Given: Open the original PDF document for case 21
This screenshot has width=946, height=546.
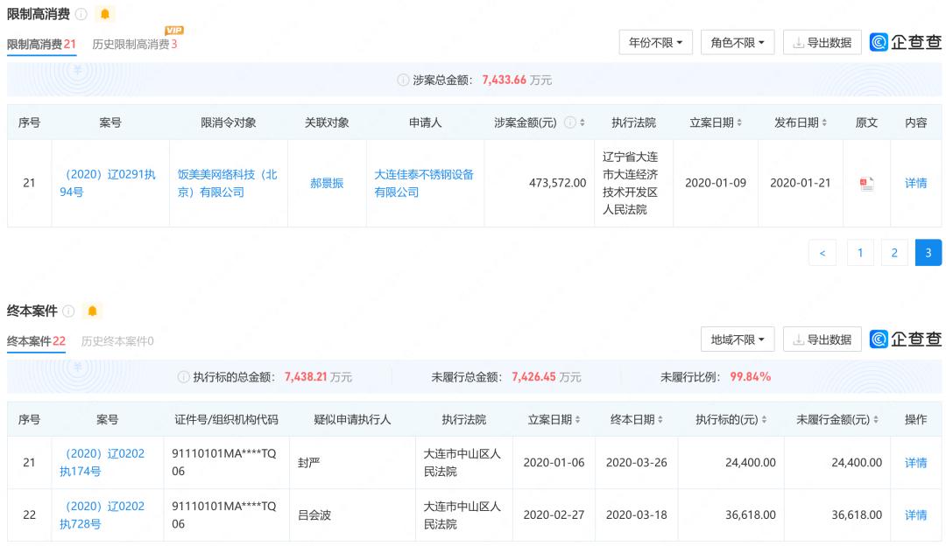Looking at the screenshot, I should pos(866,183).
